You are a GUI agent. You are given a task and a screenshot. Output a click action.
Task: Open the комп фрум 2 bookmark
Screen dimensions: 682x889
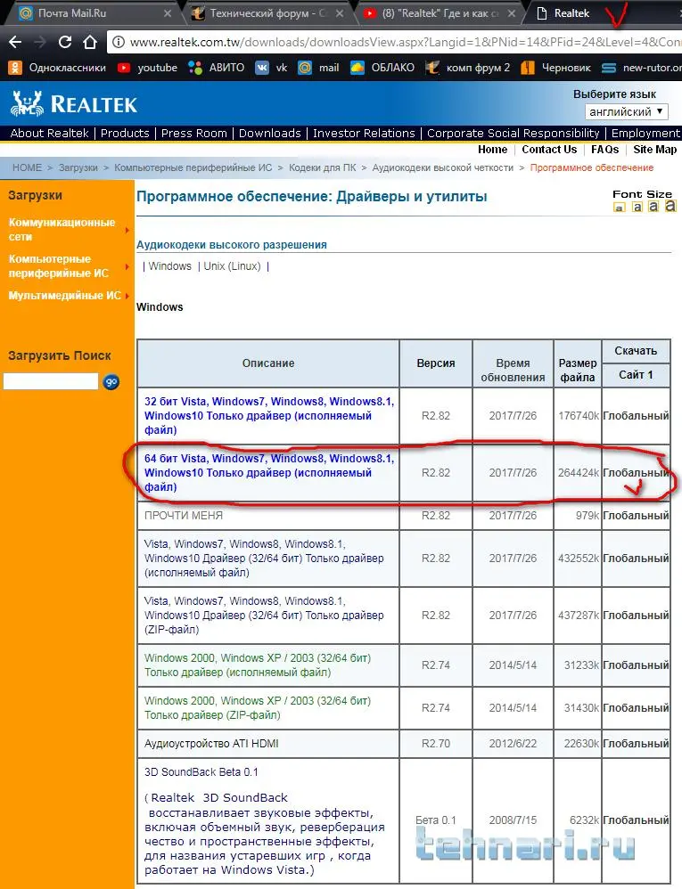click(x=468, y=68)
